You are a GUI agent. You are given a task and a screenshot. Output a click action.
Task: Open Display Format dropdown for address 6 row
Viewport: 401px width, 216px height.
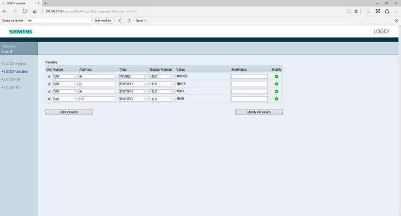(x=161, y=91)
